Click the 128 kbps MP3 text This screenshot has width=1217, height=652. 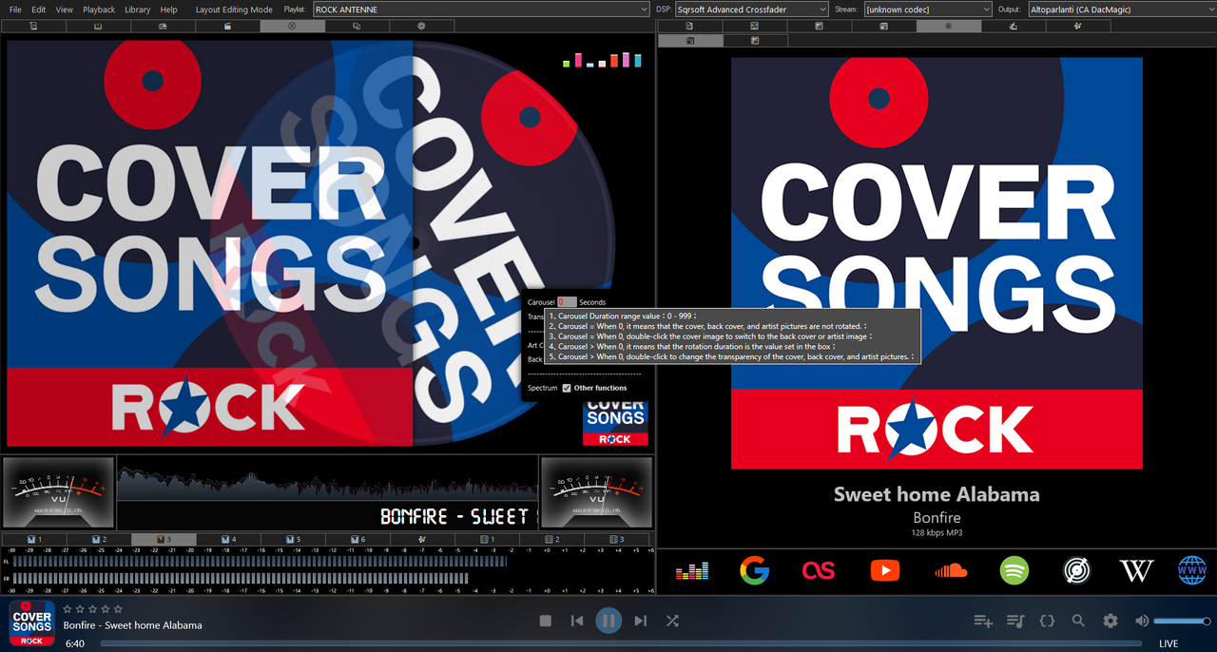pyautogui.click(x=937, y=533)
